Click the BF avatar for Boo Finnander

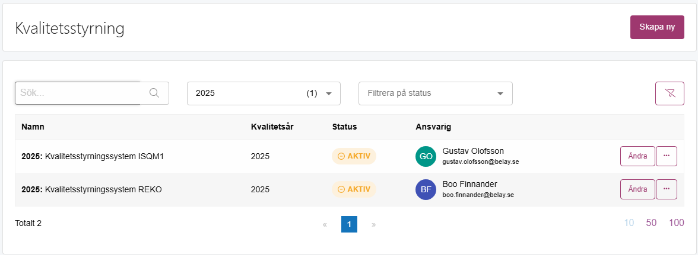(426, 189)
